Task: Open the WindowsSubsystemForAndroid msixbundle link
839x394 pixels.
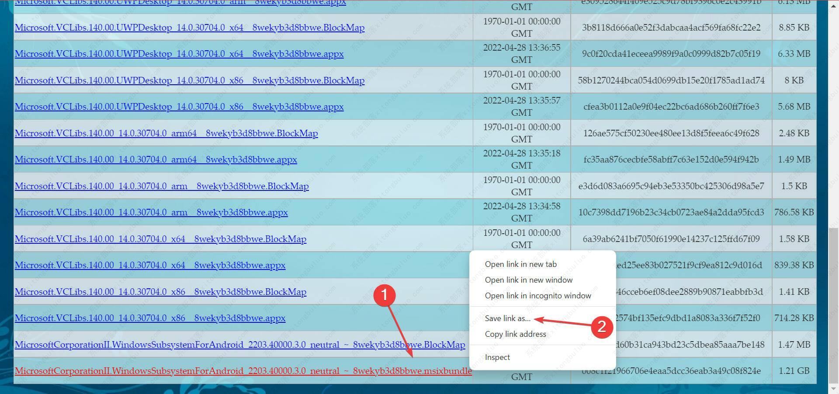Action: tap(243, 371)
